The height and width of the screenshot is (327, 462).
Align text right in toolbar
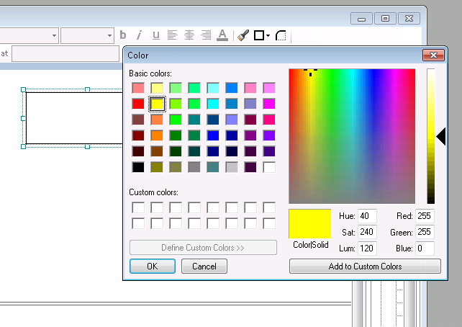206,35
